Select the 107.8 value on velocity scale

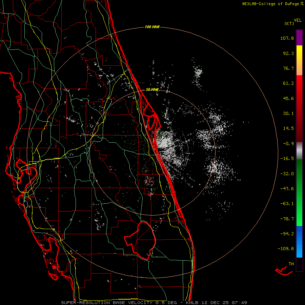click(x=287, y=38)
